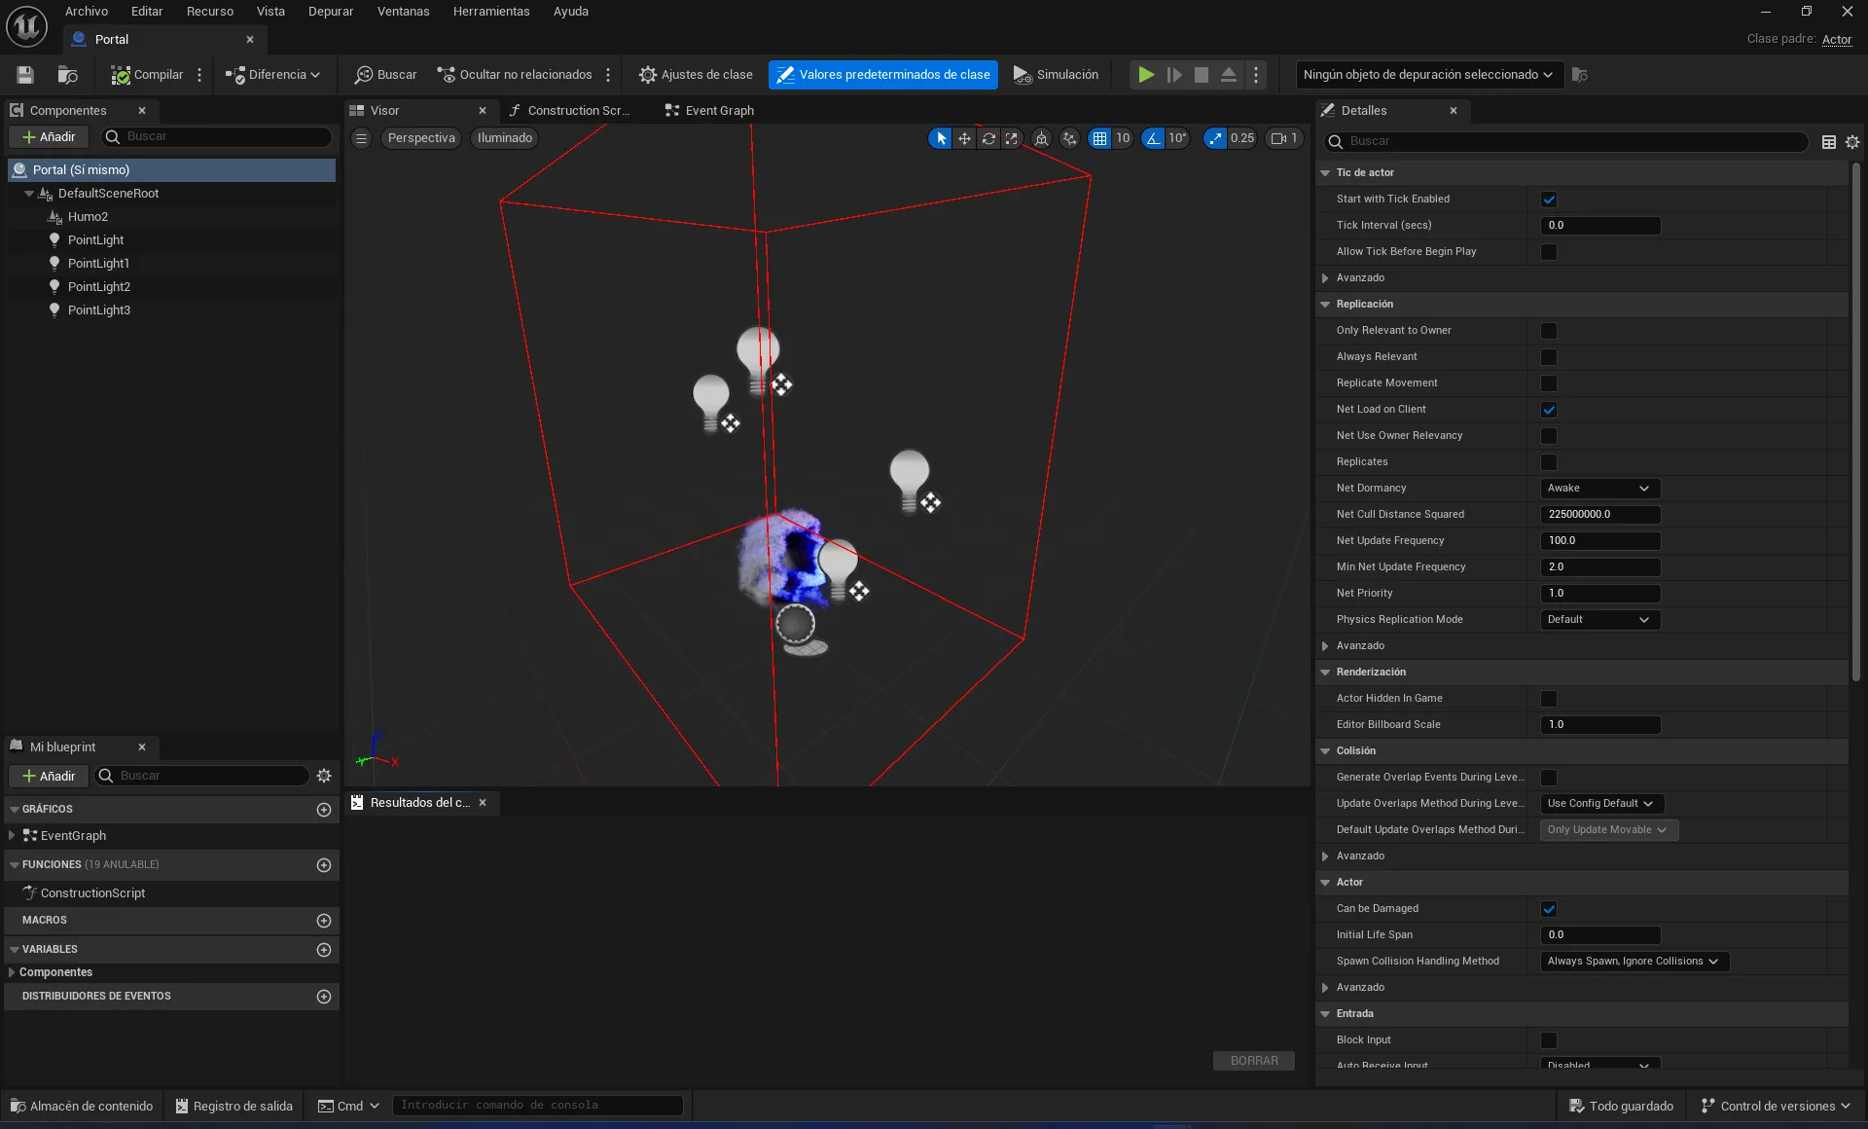Click the Save blueprint disk icon

tap(25, 75)
